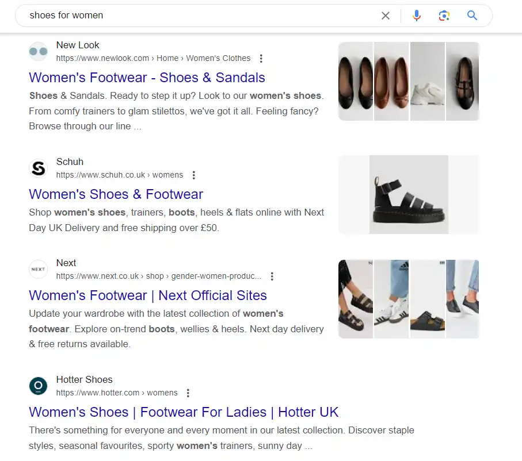Open Women's Shoes | Footwear For Ladies link

[184, 412]
